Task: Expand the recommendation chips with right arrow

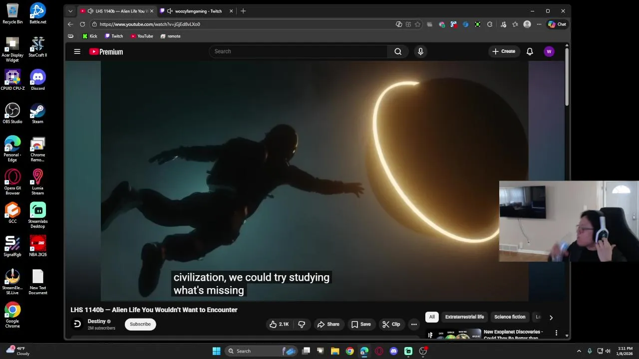Action: [x=551, y=317]
